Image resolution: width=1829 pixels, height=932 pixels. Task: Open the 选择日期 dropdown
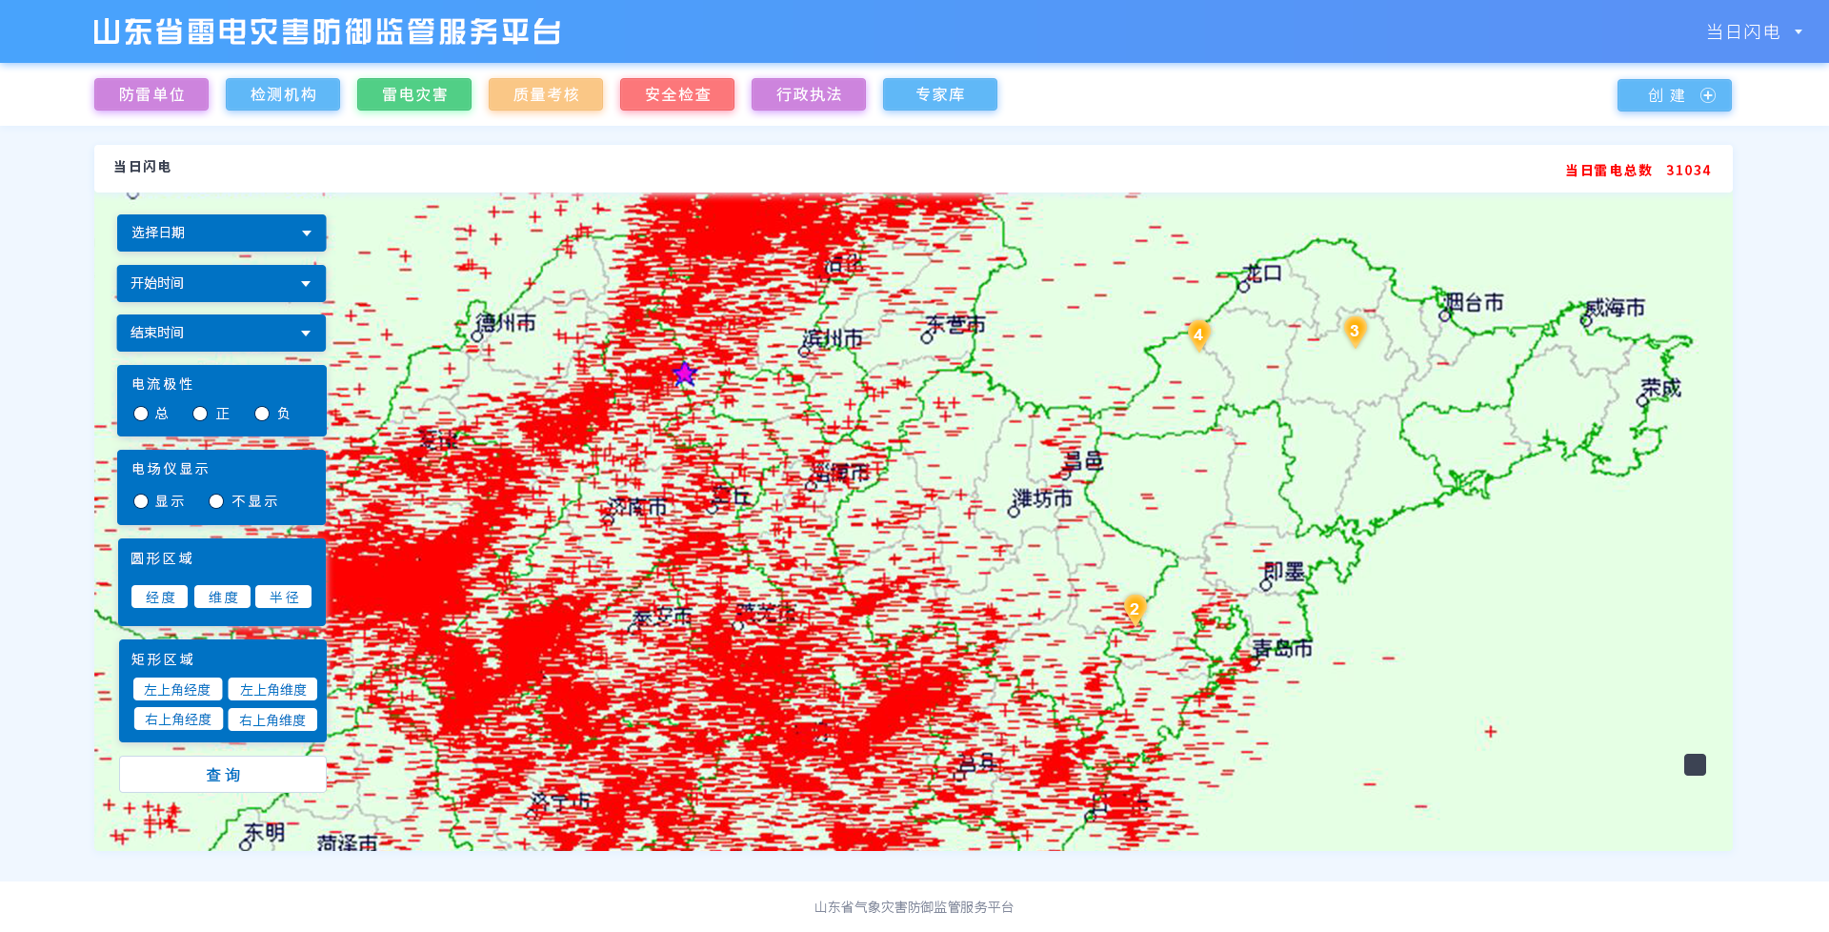pyautogui.click(x=221, y=233)
